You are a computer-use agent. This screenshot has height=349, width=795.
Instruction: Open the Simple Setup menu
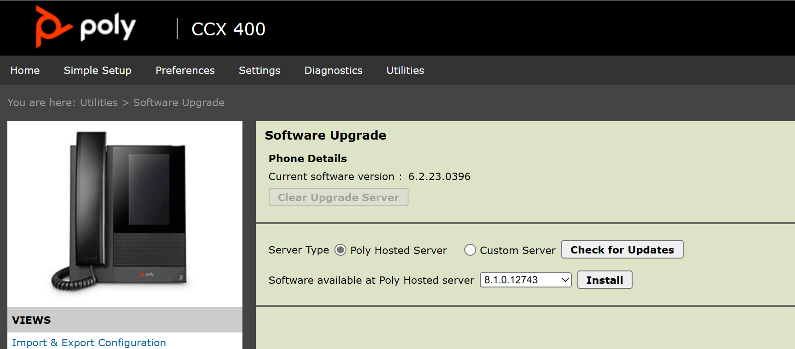point(98,70)
